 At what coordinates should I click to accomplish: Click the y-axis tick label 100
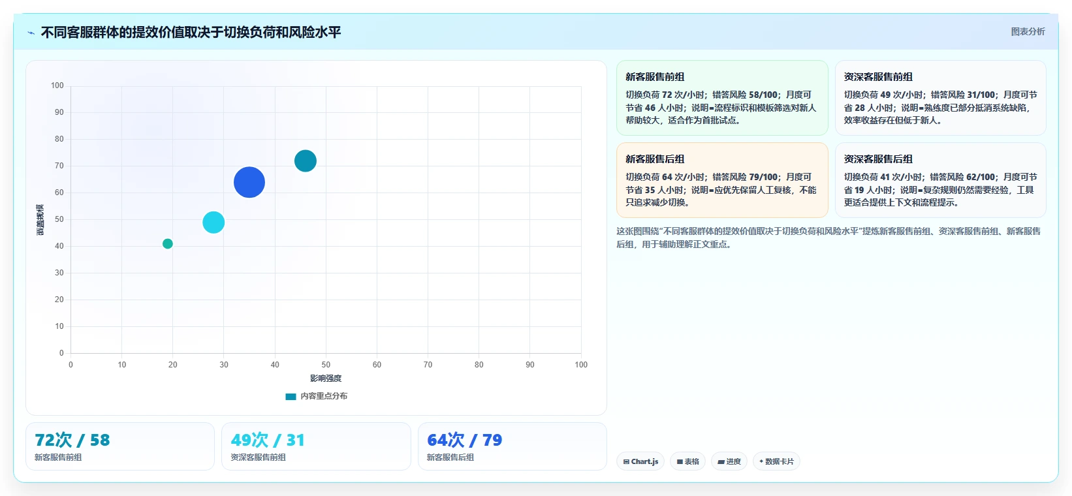pyautogui.click(x=57, y=85)
